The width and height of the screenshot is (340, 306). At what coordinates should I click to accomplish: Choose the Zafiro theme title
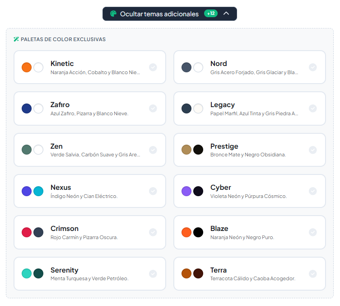60,105
